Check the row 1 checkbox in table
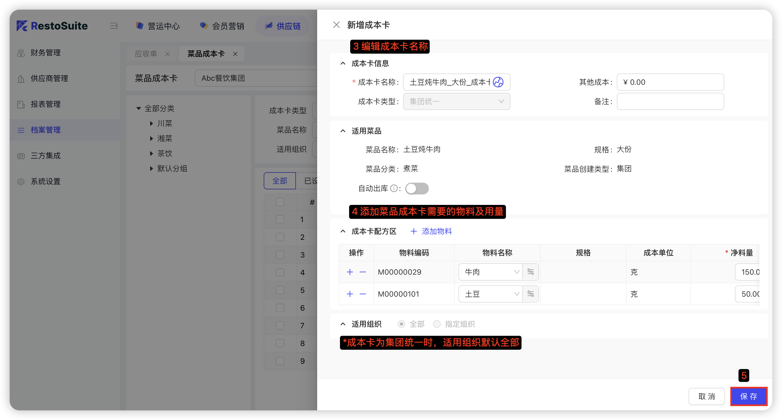Viewport: 782px width, 420px height. pyautogui.click(x=280, y=219)
